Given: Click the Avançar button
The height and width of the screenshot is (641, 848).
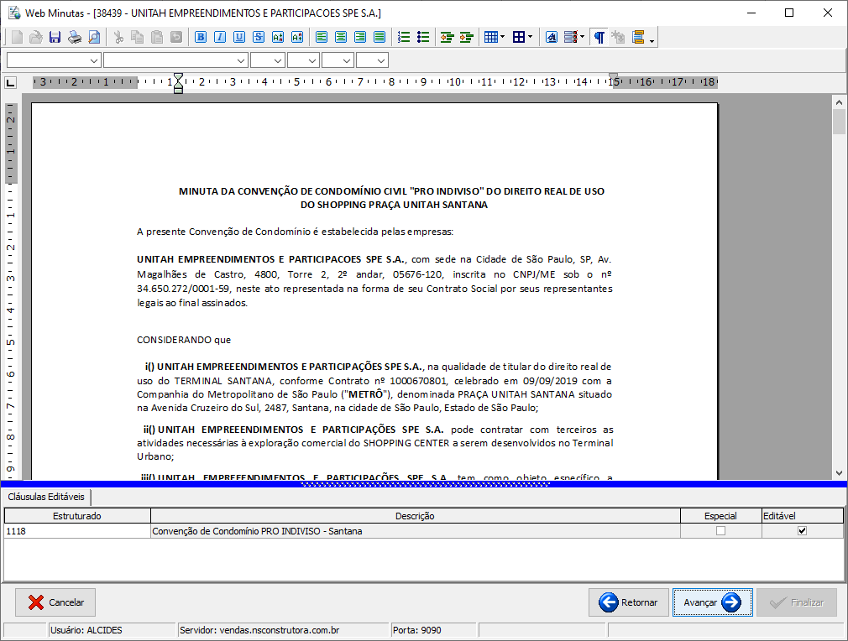Looking at the screenshot, I should pyautogui.click(x=712, y=602).
